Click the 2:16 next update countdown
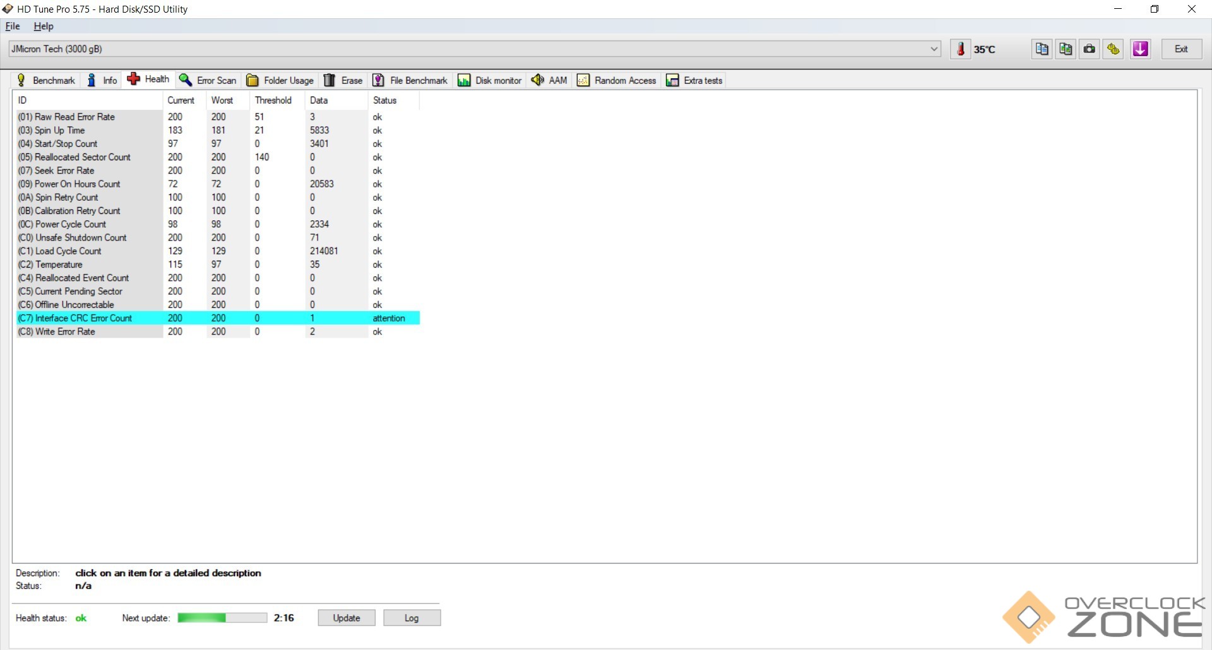1212x650 pixels. tap(284, 618)
